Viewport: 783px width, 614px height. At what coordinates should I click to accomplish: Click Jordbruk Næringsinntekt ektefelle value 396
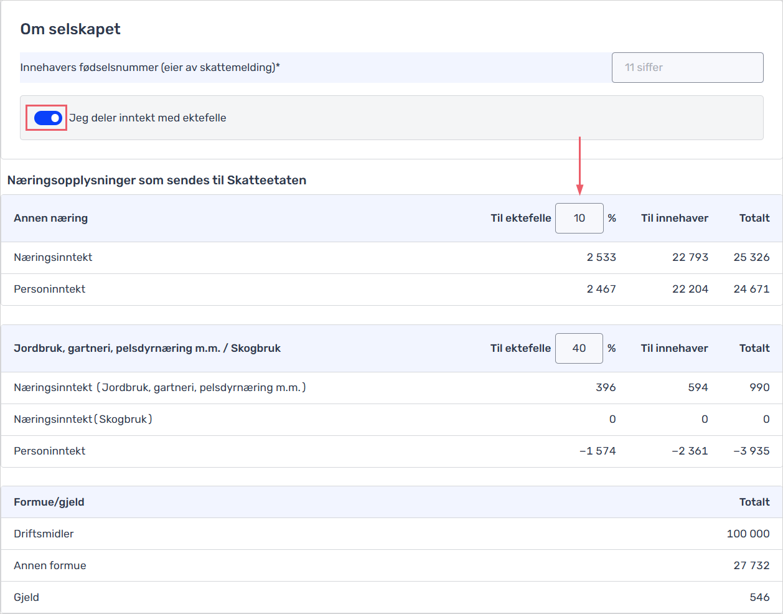click(x=605, y=387)
